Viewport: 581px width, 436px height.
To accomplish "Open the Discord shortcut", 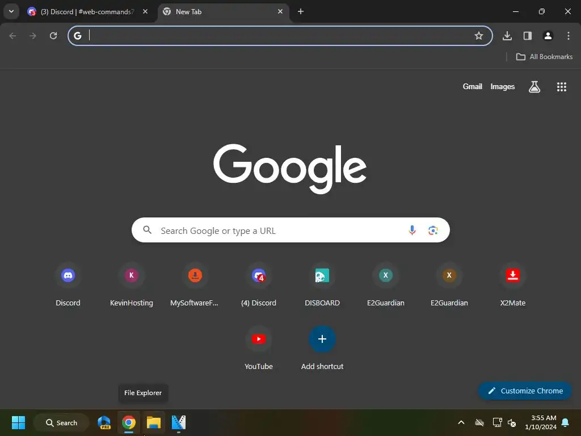I will pos(68,285).
